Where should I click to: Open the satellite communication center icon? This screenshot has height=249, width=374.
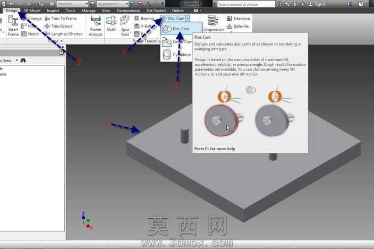coord(295,4)
